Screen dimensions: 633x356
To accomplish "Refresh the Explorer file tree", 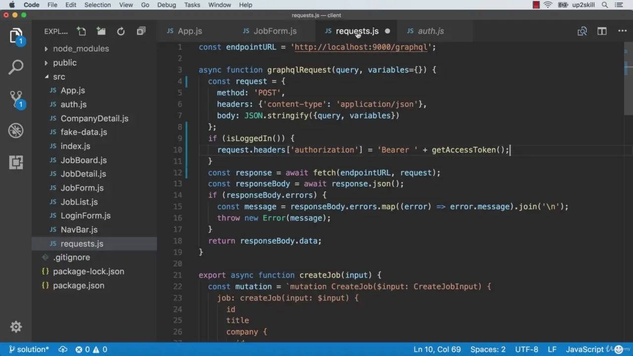I will (121, 31).
